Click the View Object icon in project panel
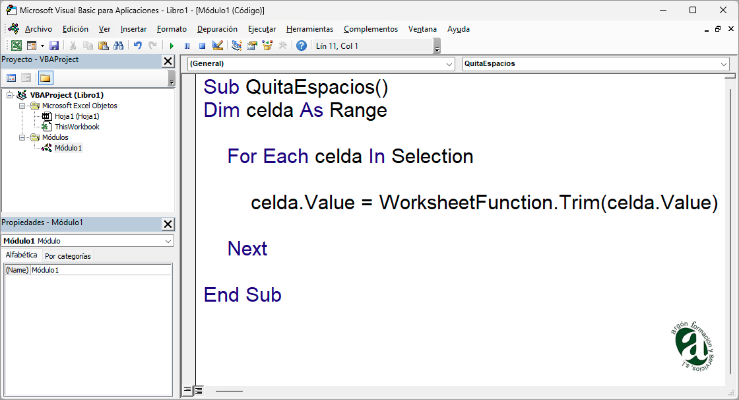739x400 pixels. (26, 78)
